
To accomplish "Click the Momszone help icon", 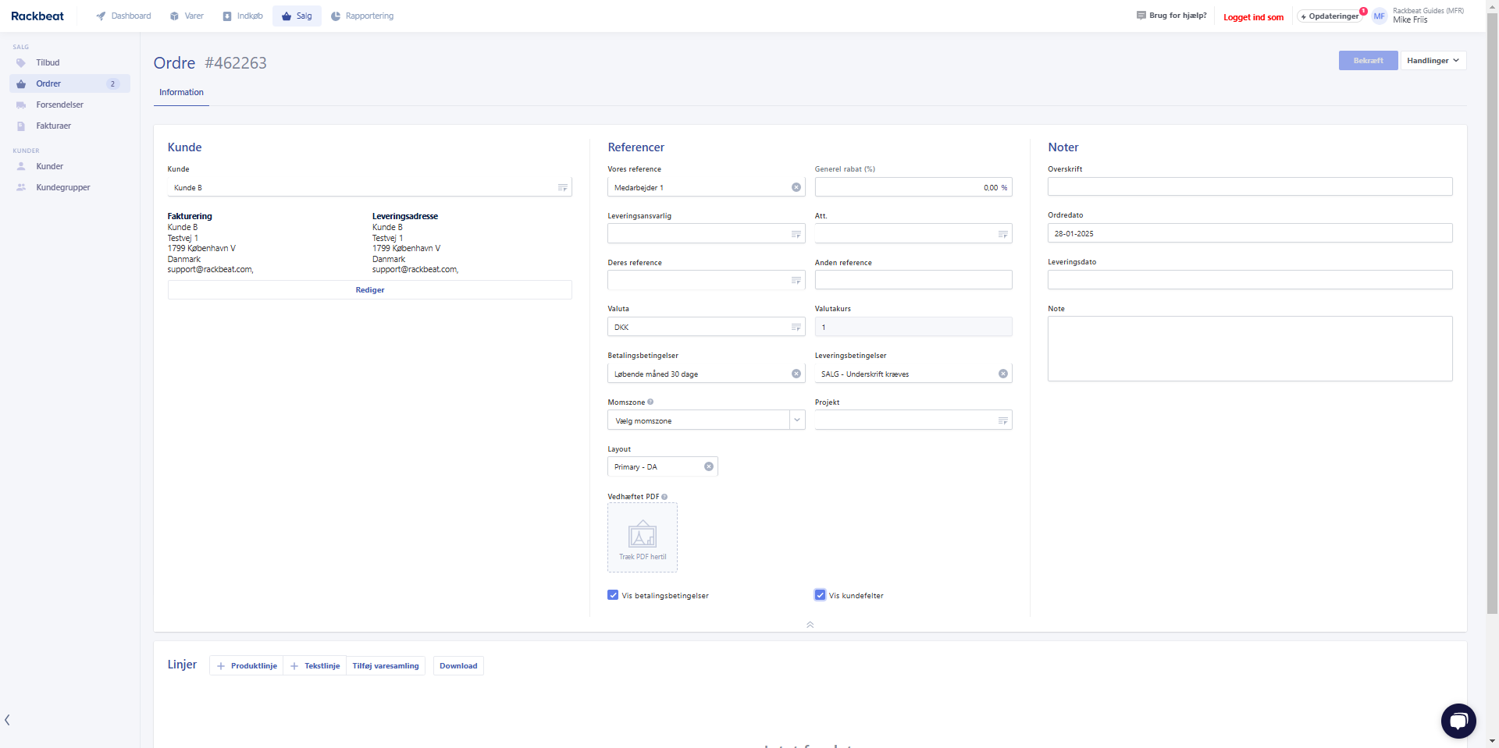I will [x=650, y=402].
